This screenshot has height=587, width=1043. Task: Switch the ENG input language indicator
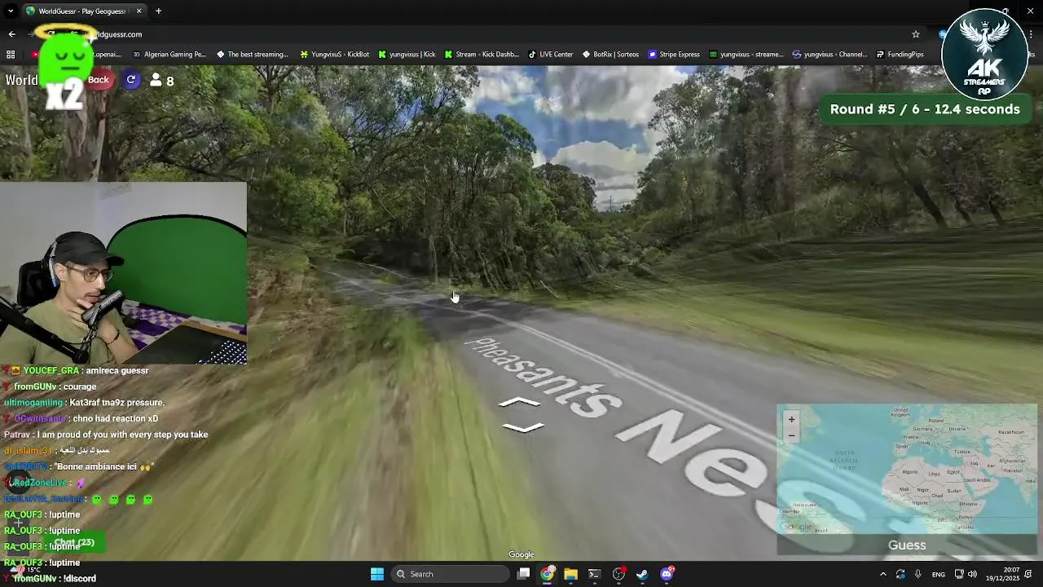[939, 574]
